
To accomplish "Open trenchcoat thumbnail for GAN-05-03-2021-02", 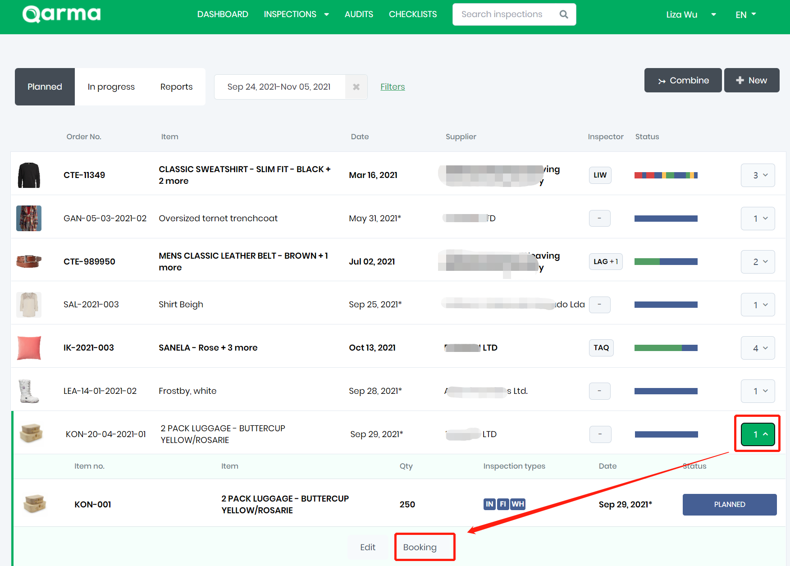I will 29,219.
